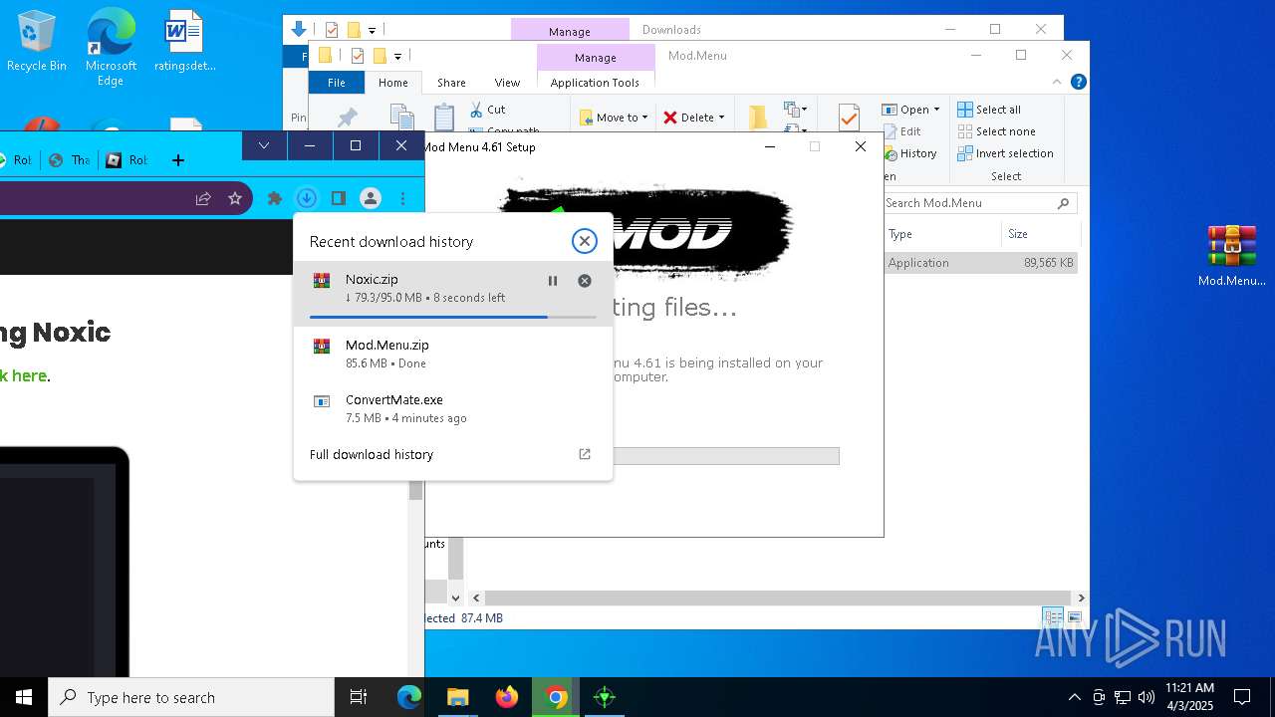This screenshot has width=1275, height=717.
Task: Open external icon beside Full download history
Action: [x=585, y=454]
